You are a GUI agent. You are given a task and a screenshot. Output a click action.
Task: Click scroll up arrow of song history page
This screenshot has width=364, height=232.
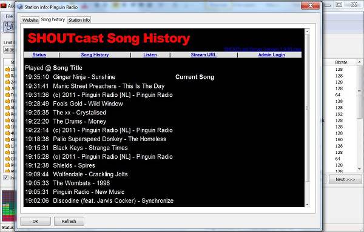307,31
